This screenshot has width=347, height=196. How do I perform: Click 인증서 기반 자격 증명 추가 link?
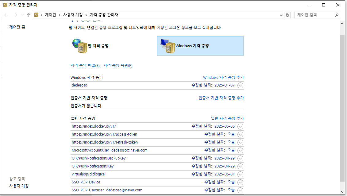pos(221,98)
